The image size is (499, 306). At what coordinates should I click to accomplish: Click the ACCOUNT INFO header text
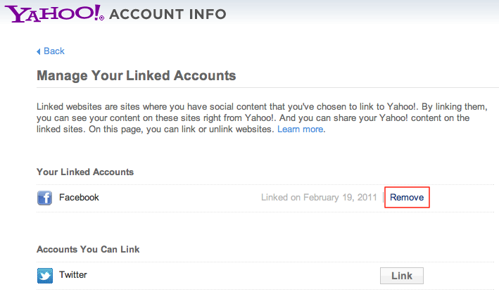168,14
